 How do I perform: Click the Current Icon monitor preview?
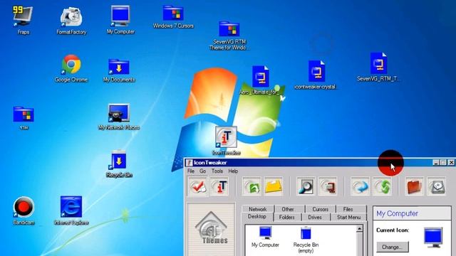point(433,238)
